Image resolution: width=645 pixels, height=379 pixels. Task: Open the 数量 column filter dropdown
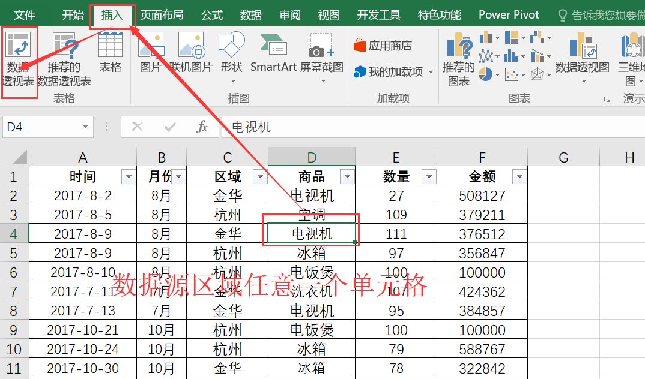(429, 177)
